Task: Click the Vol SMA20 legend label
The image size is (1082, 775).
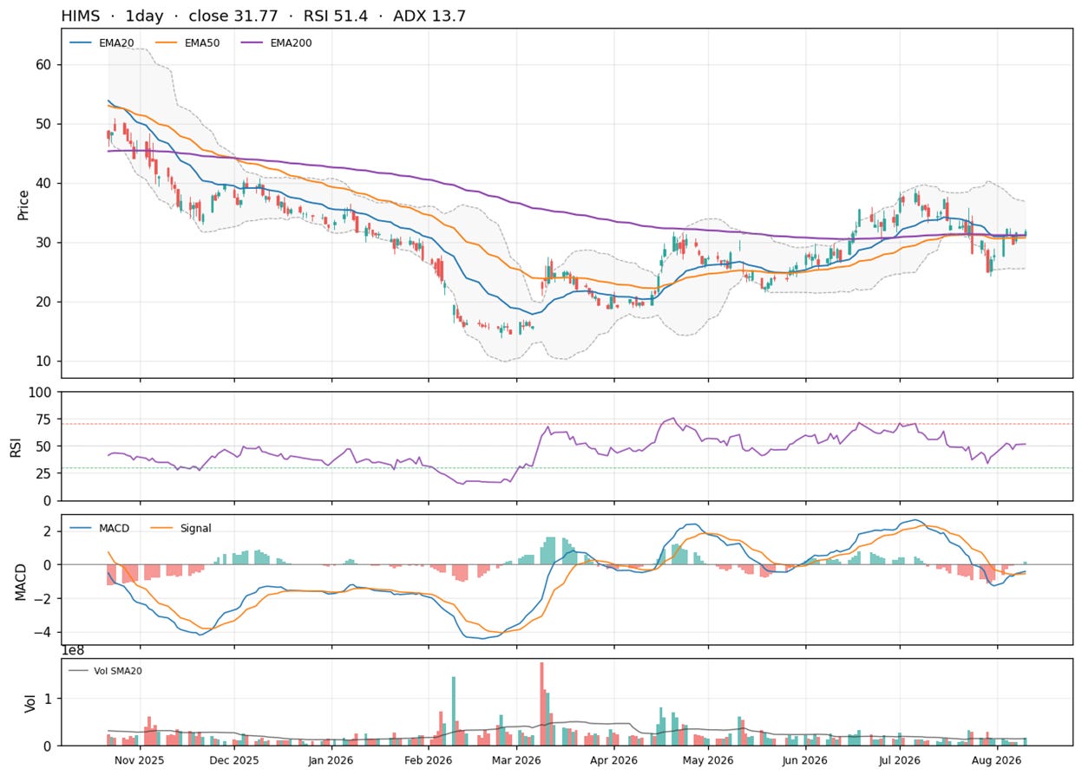Action: pos(117,670)
